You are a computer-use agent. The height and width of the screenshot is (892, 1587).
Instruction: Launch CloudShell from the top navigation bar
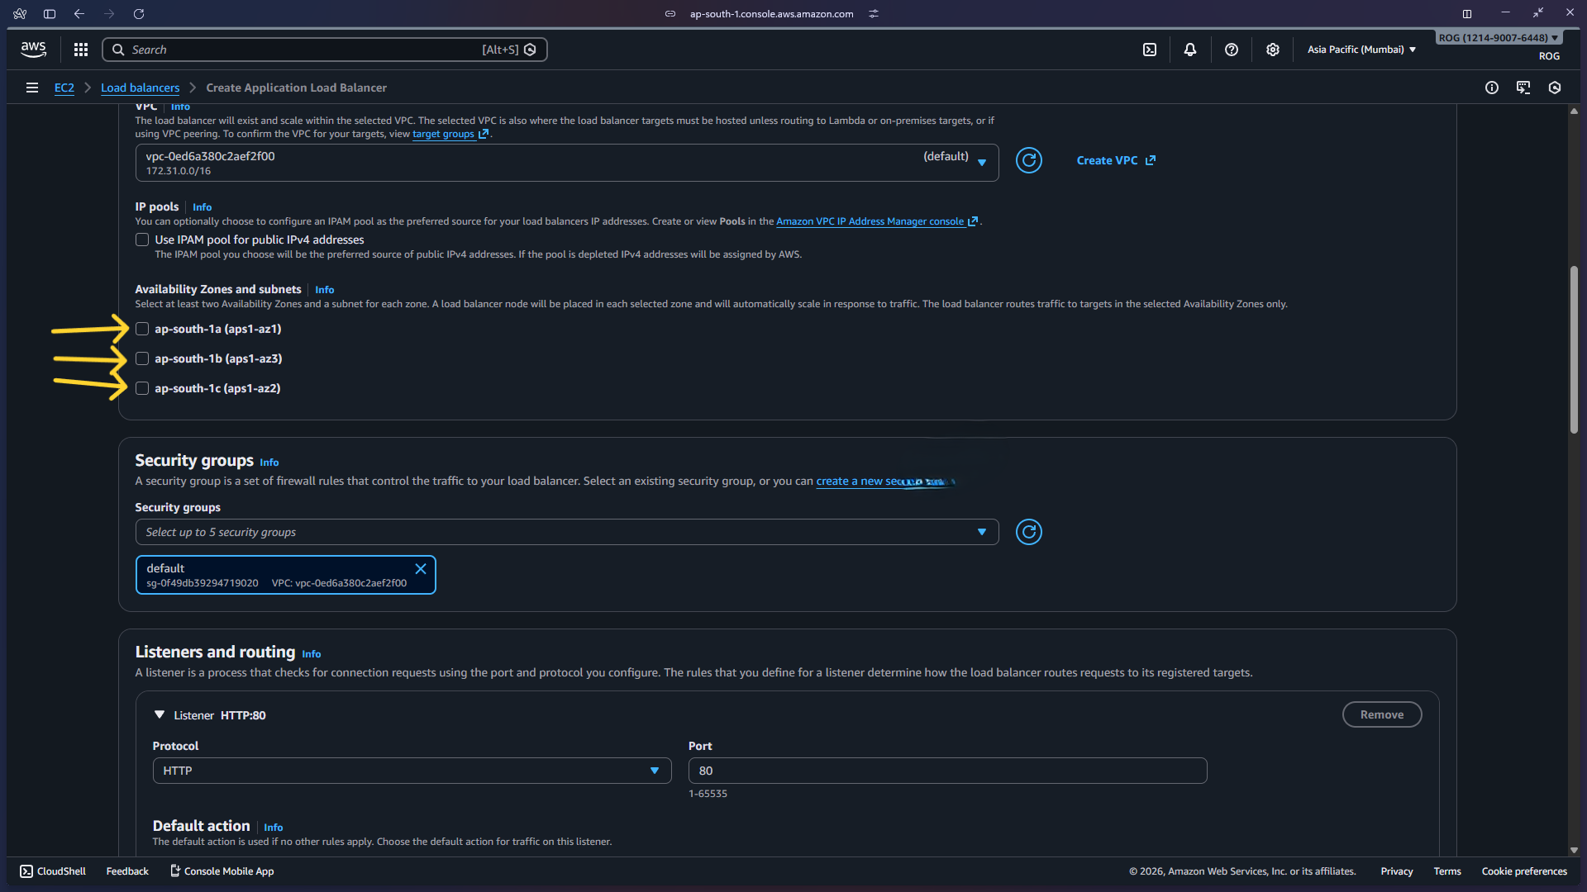pos(1149,50)
